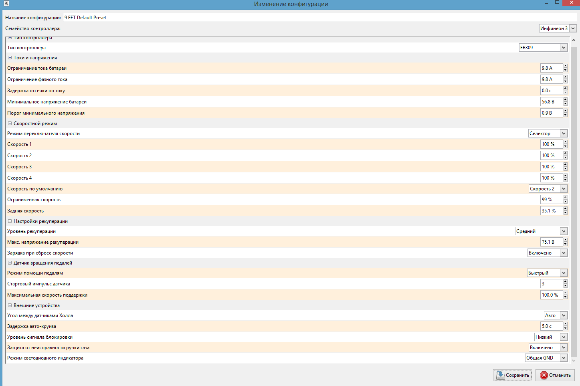The image size is (580, 386).
Task: Collapse the Скоростной режим section
Action: (x=10, y=123)
